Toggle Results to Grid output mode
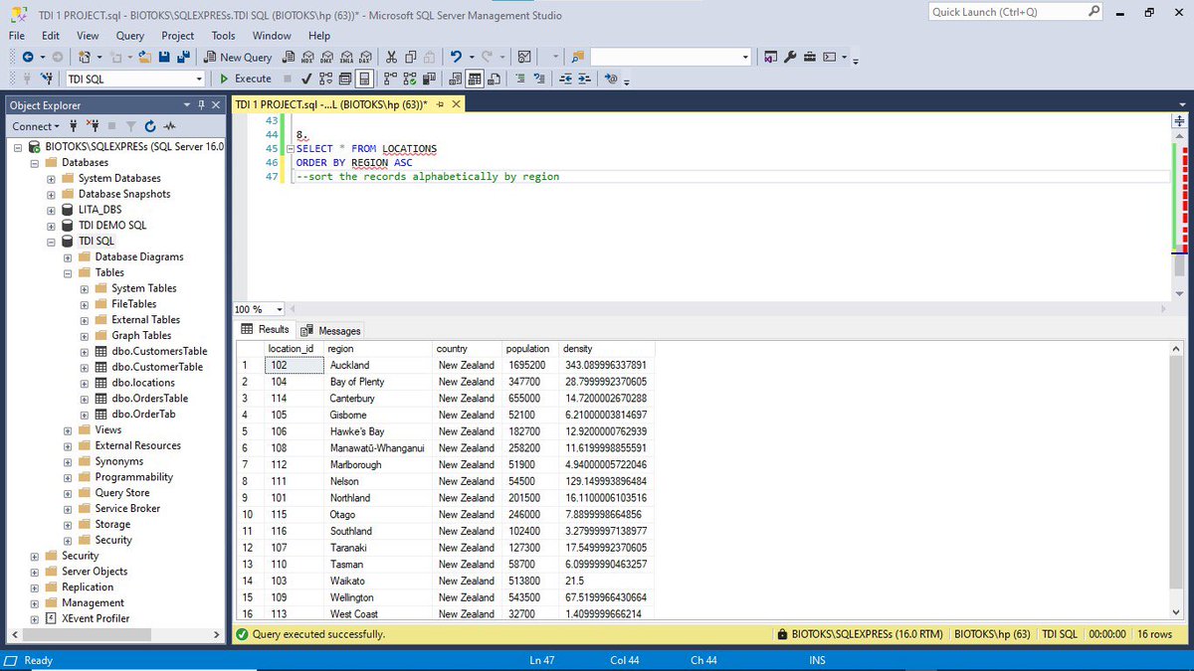This screenshot has height=671, width=1194. [x=474, y=79]
